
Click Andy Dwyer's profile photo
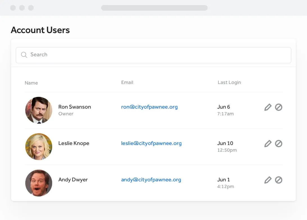[x=39, y=183]
